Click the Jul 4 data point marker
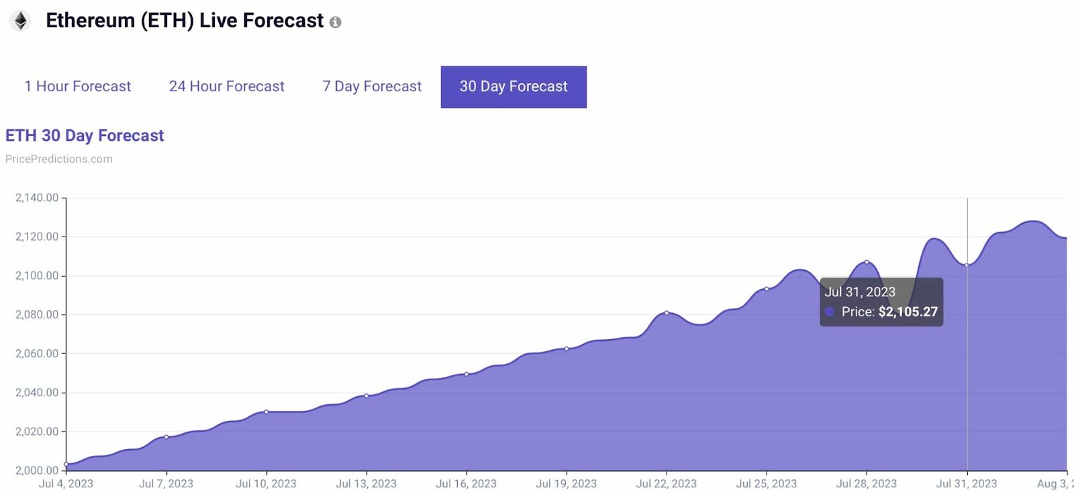The width and height of the screenshot is (1074, 492). (66, 464)
